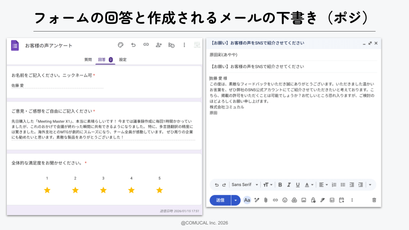Click the attach files paperclip icon
Image resolution: width=409 pixels, height=230 pixels.
click(x=265, y=200)
